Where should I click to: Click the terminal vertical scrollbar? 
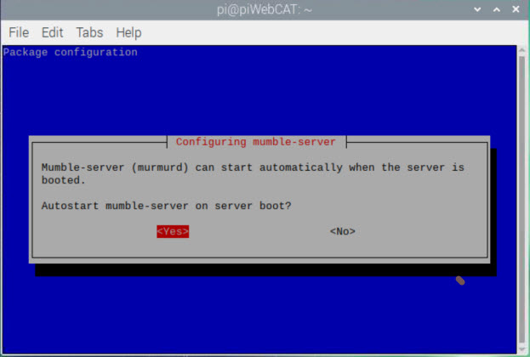(x=522, y=199)
